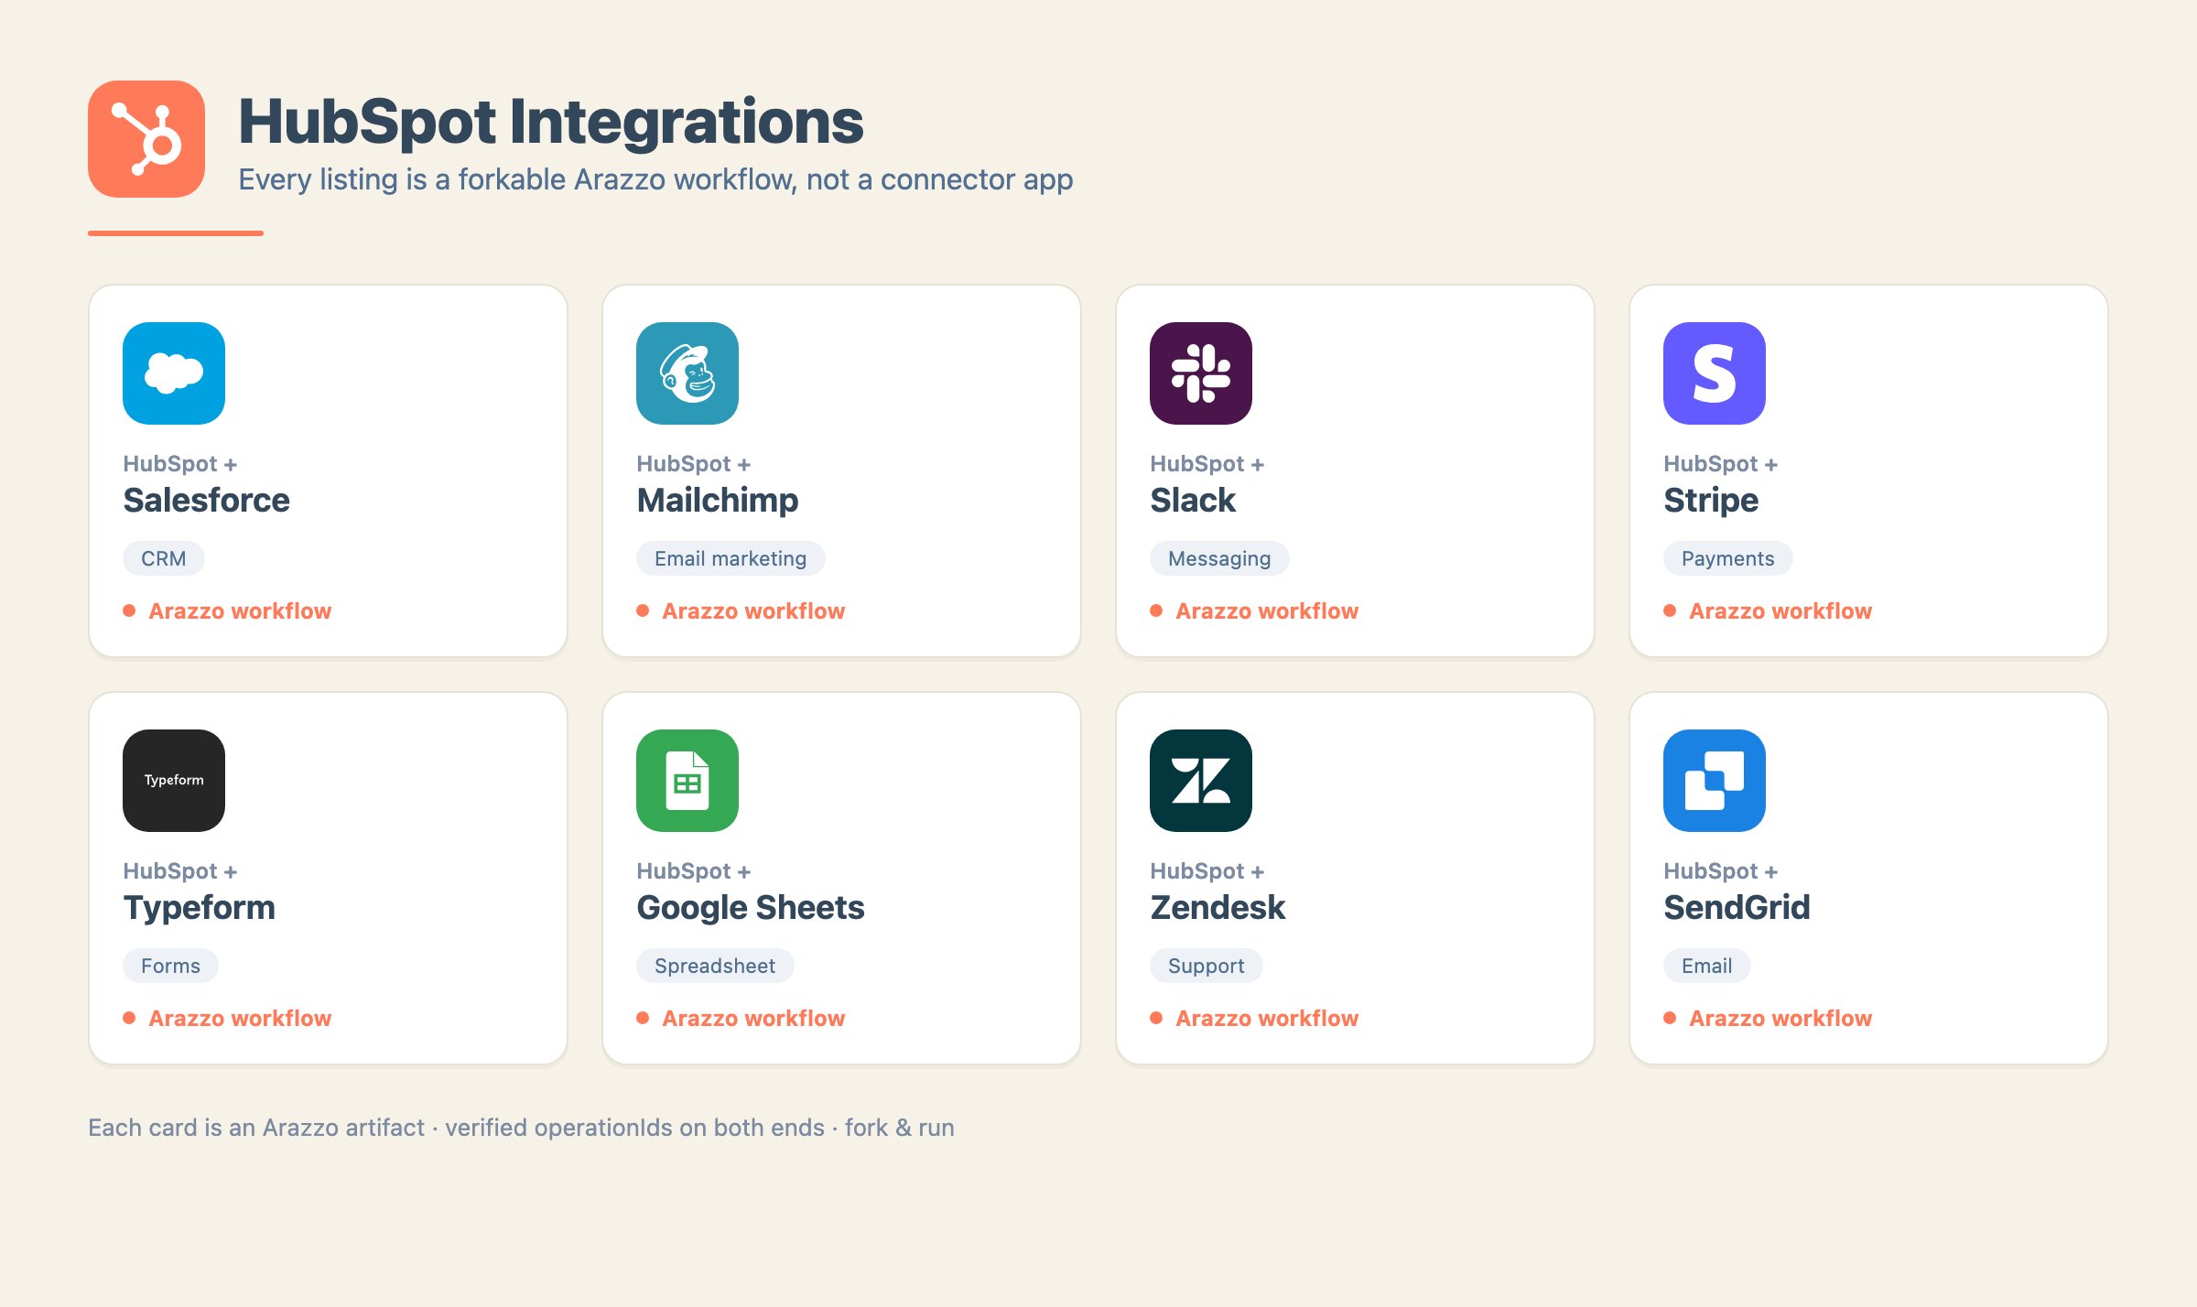Open the Google Sheets integration title
Screen dimensions: 2197x1307
point(751,908)
